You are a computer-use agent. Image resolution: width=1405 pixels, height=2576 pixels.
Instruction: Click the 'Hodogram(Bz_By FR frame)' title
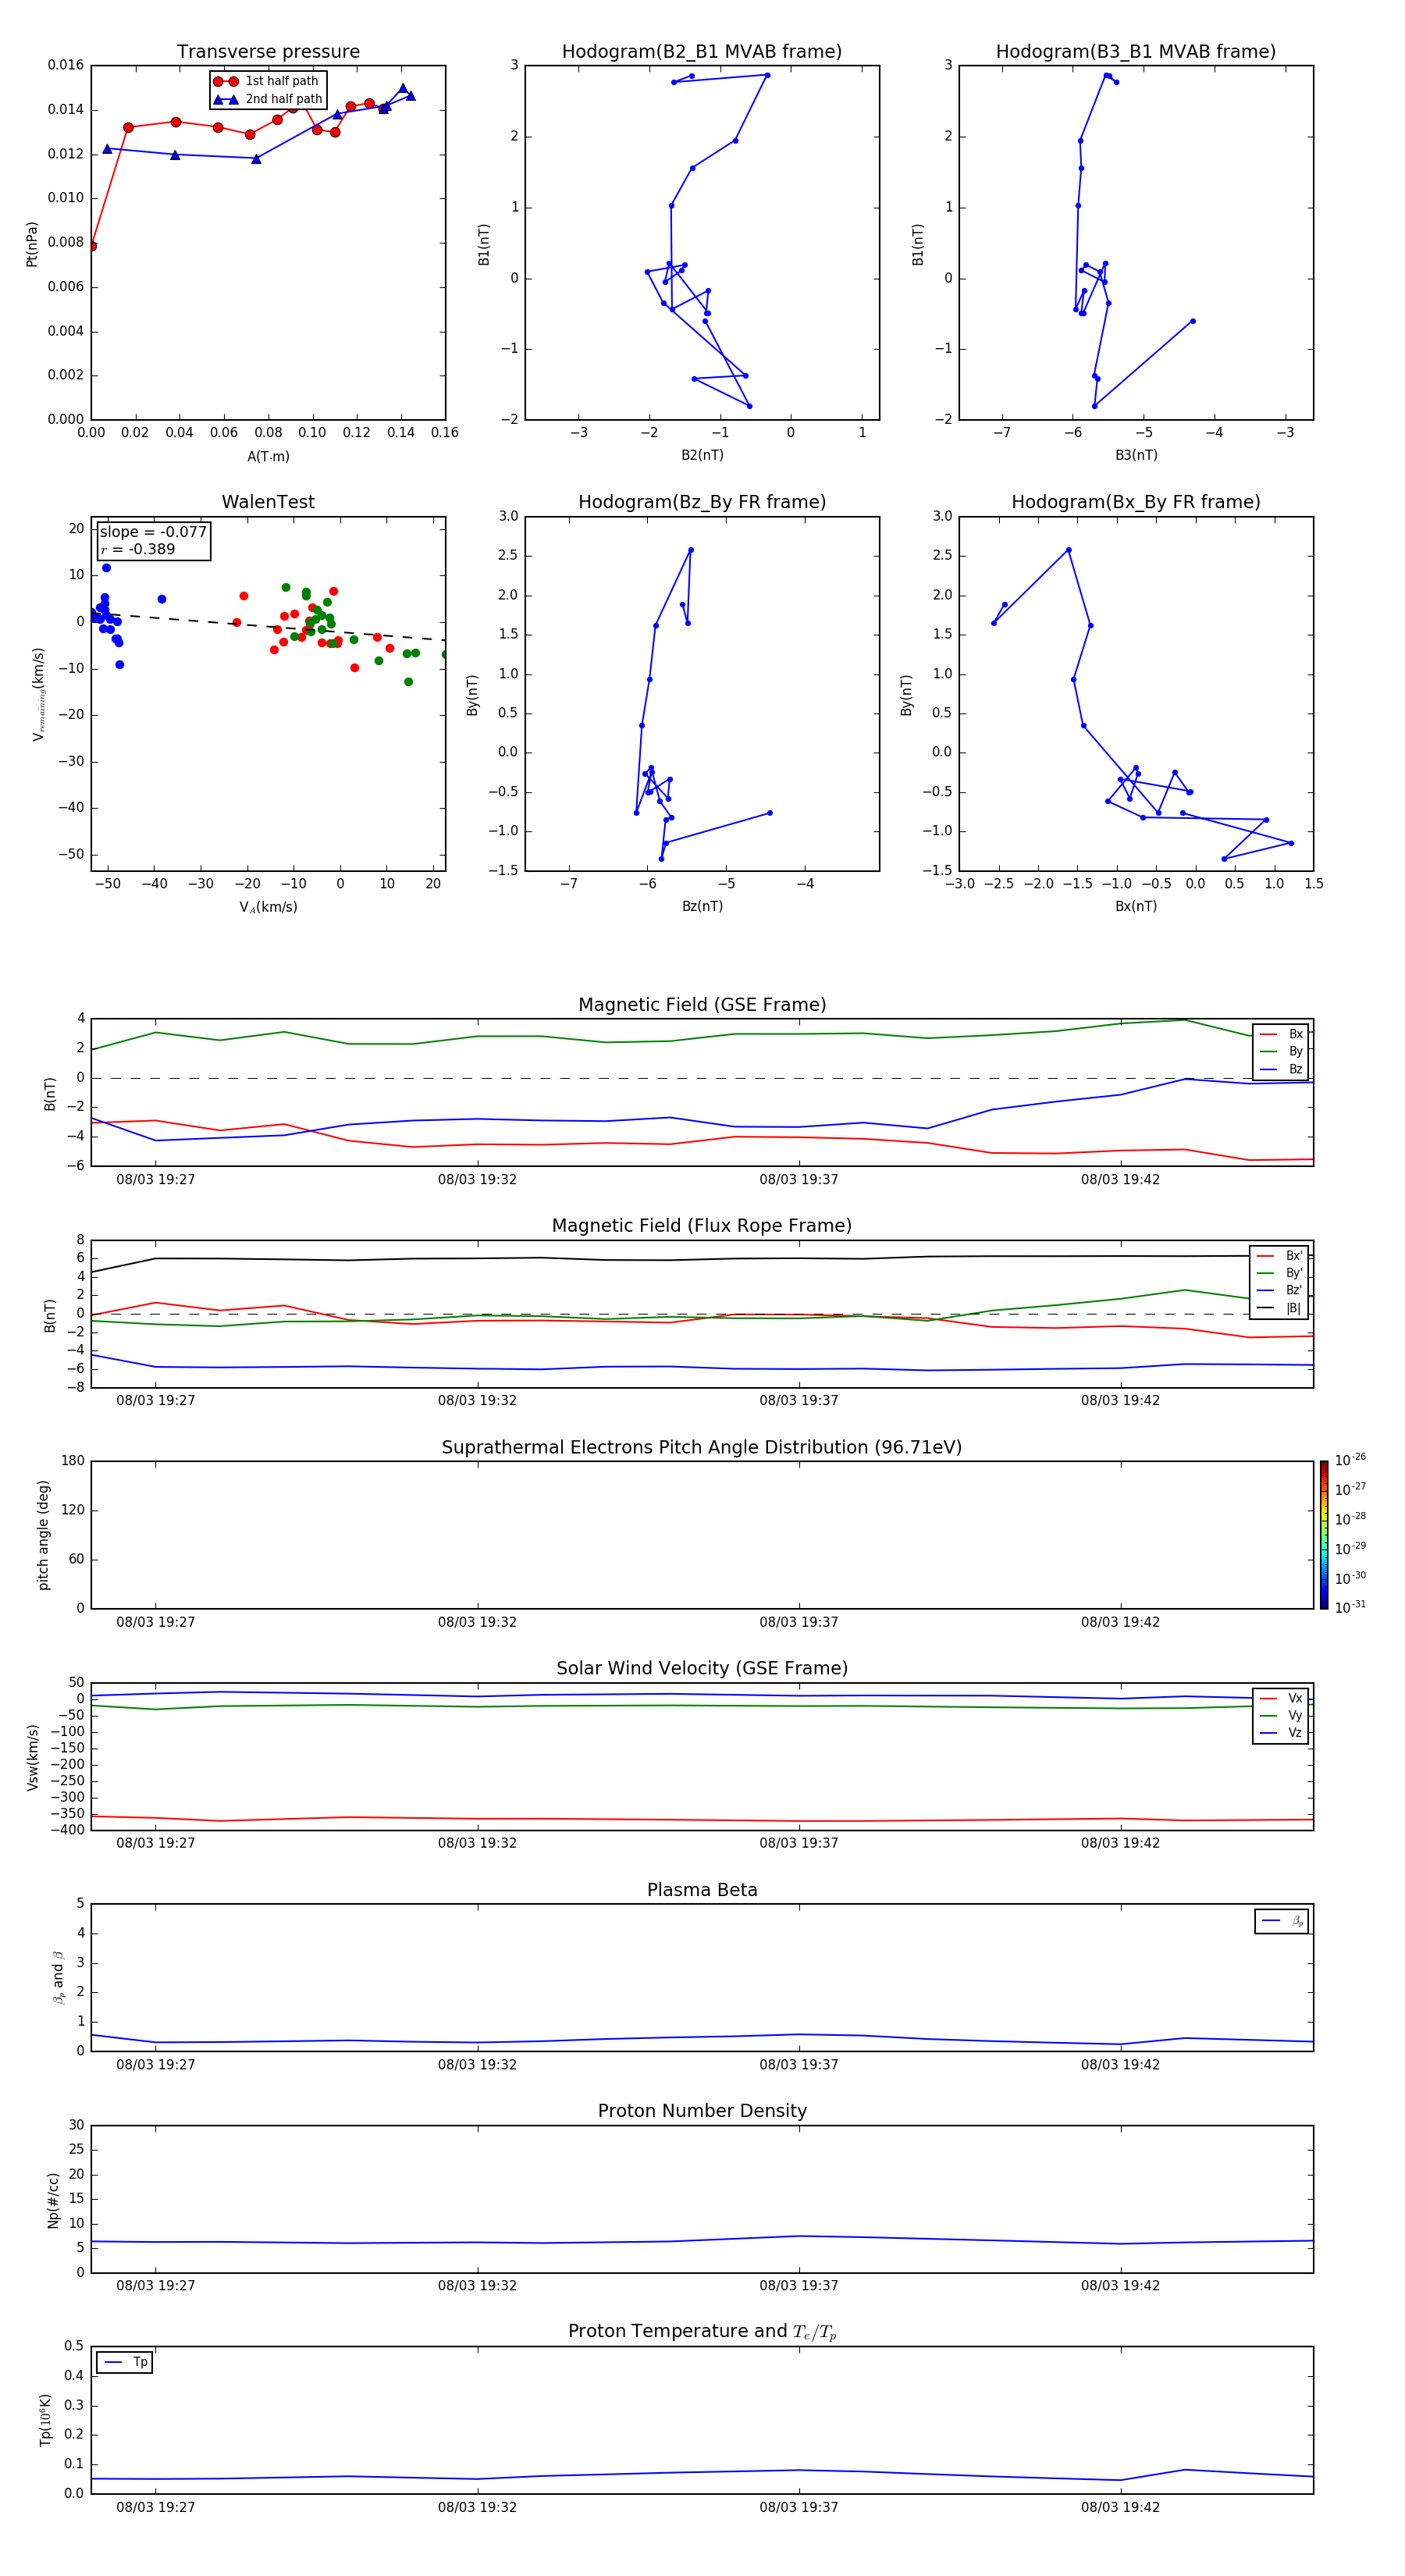702,502
